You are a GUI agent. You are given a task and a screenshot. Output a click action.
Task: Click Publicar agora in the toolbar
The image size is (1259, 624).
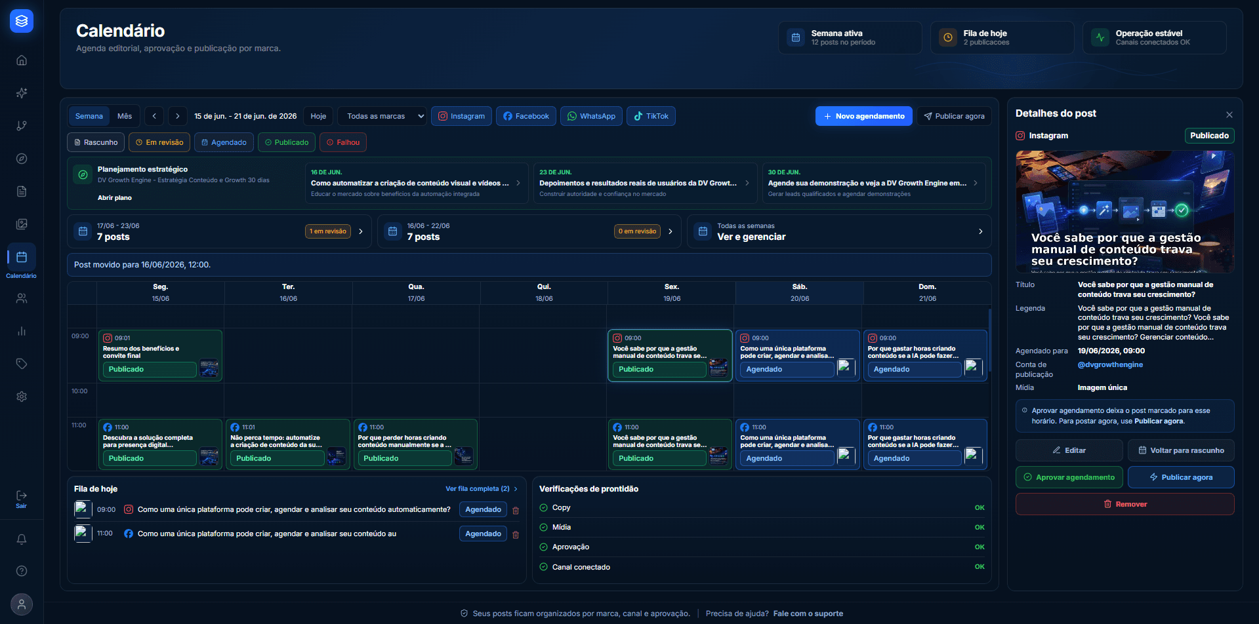954,116
